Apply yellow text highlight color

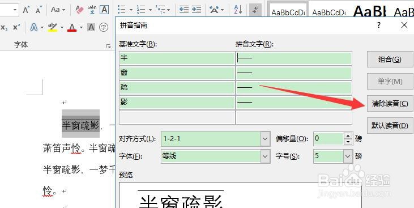click(53, 27)
